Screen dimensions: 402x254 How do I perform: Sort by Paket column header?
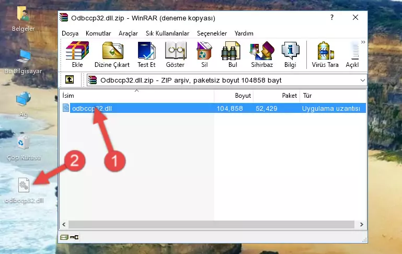pyautogui.click(x=277, y=96)
